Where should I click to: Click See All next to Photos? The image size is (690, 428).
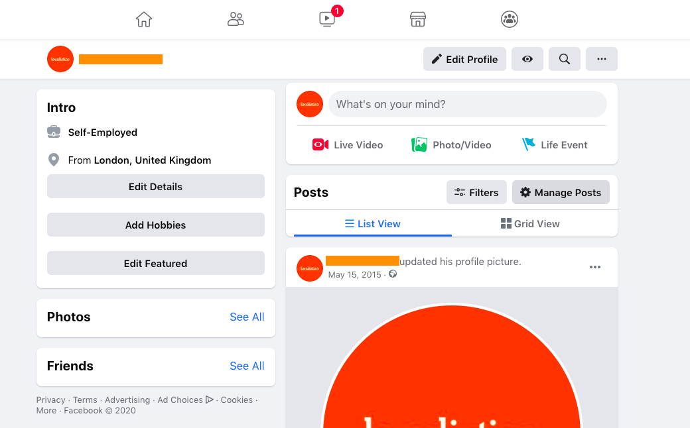(247, 317)
